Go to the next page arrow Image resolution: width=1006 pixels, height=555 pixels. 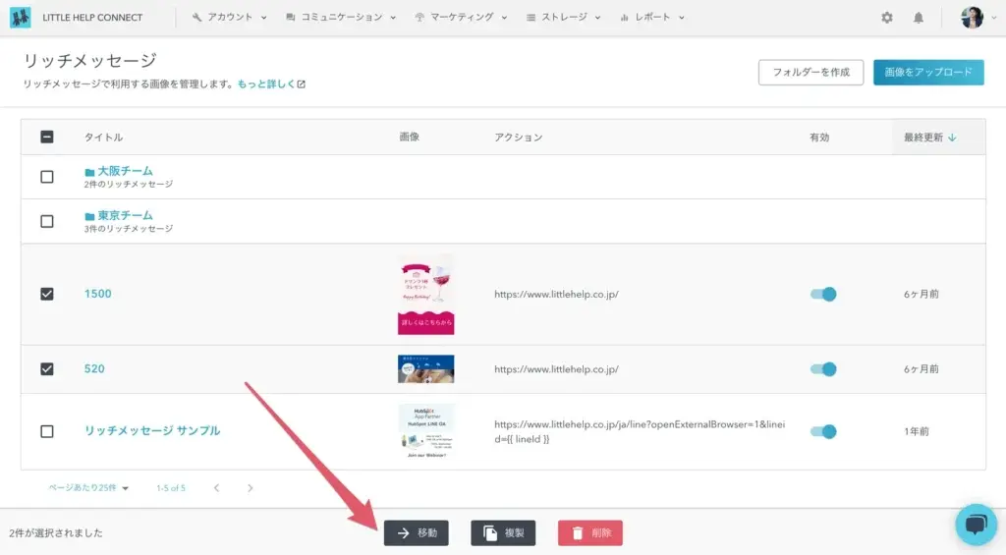click(x=251, y=488)
